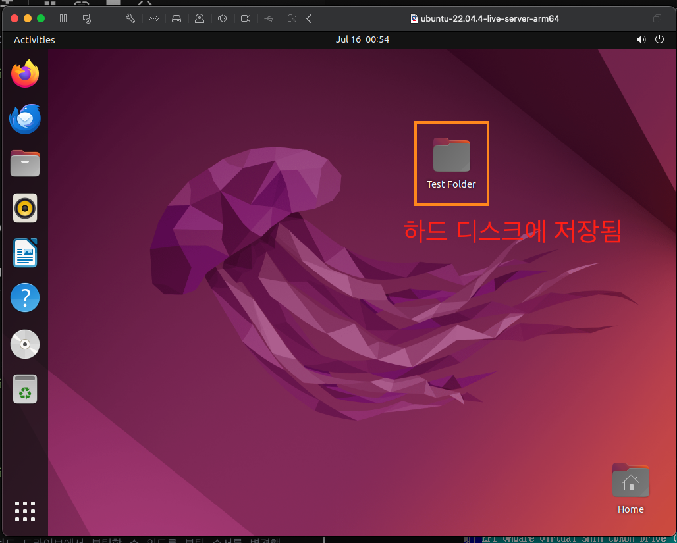677x543 pixels.
Task: Open virtual machine settings wrench
Action: point(130,18)
